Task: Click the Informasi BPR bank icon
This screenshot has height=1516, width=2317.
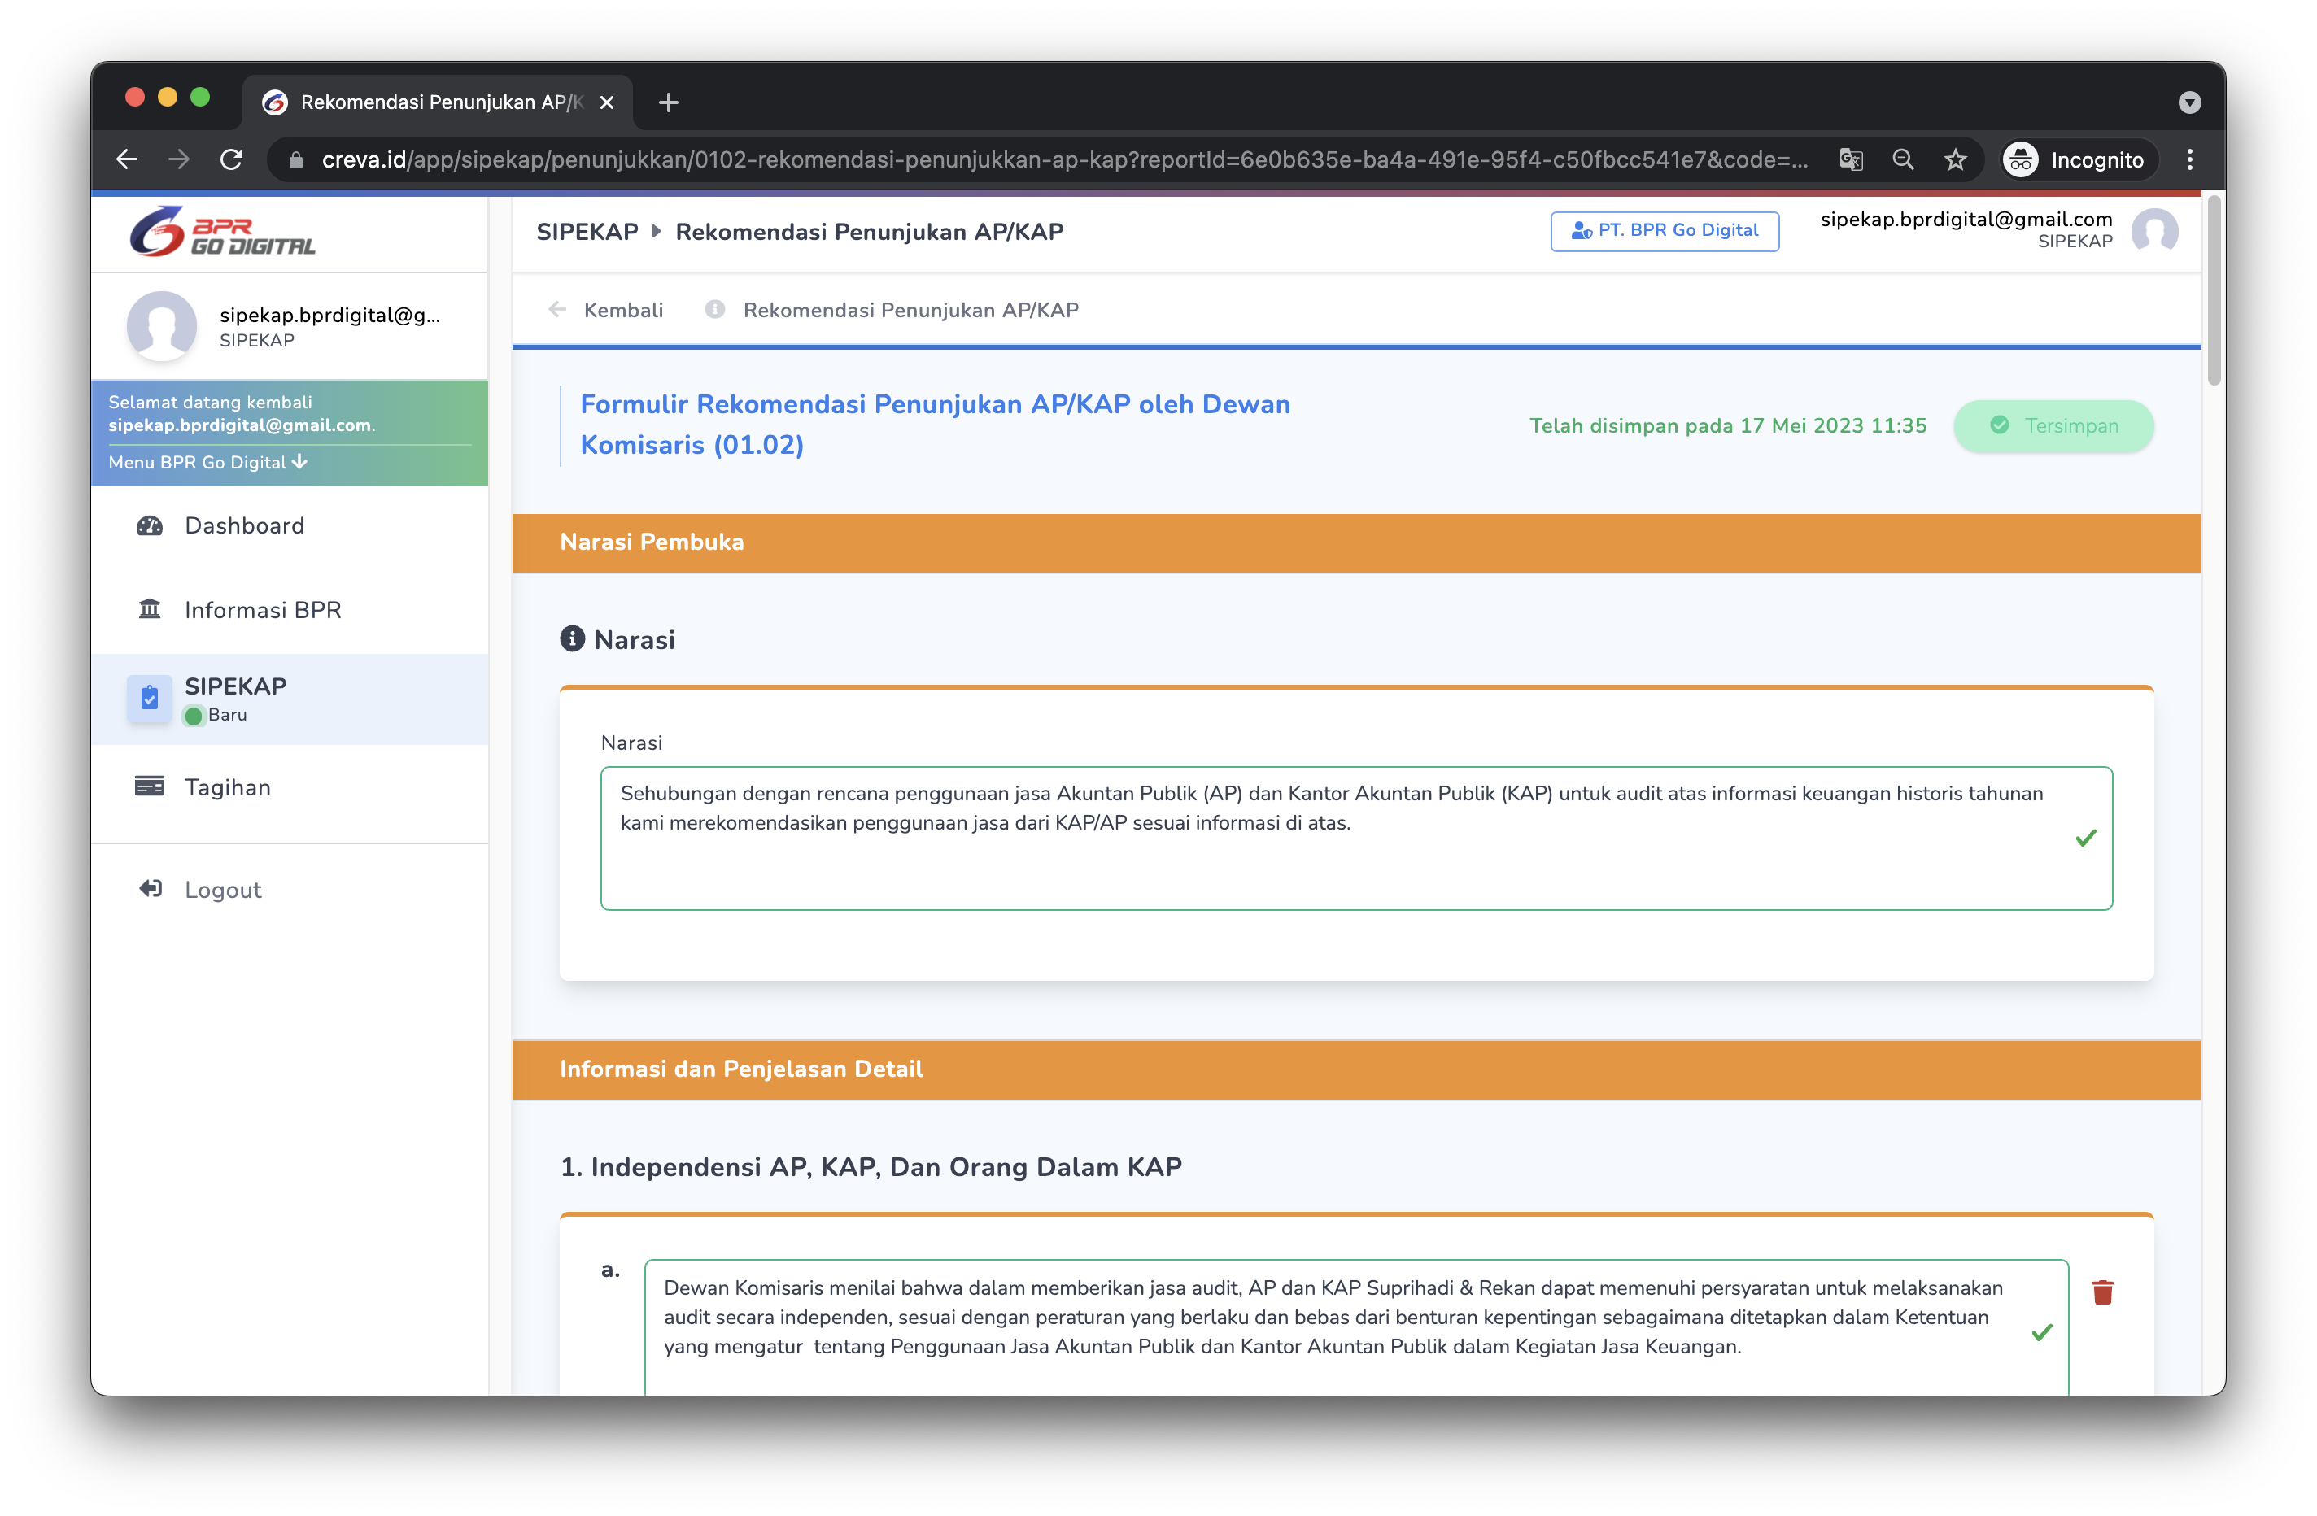Action: coord(149,609)
